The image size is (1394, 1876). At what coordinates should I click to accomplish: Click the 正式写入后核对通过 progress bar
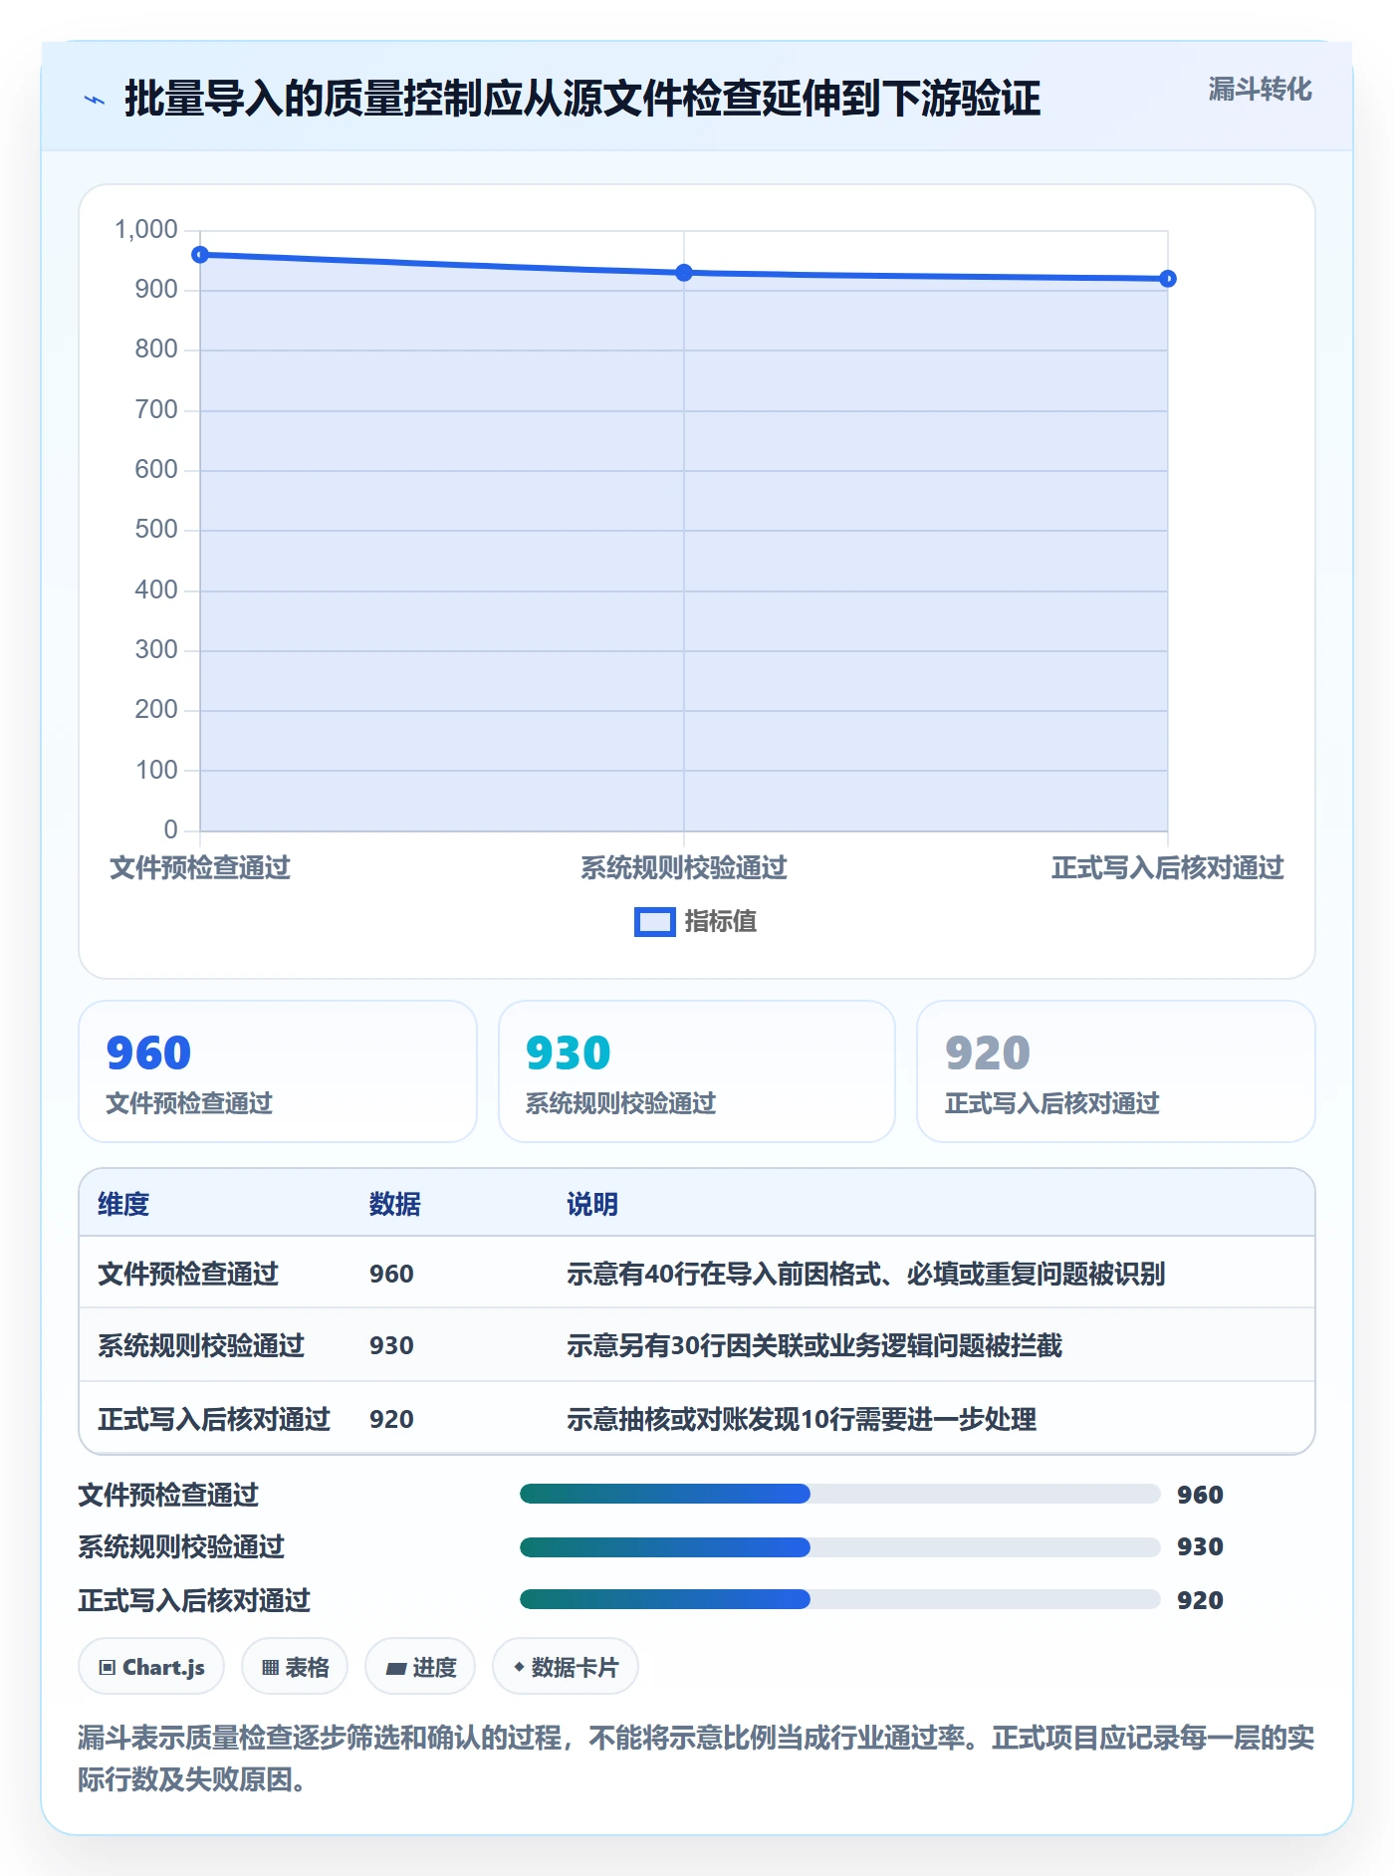pyautogui.click(x=840, y=1599)
